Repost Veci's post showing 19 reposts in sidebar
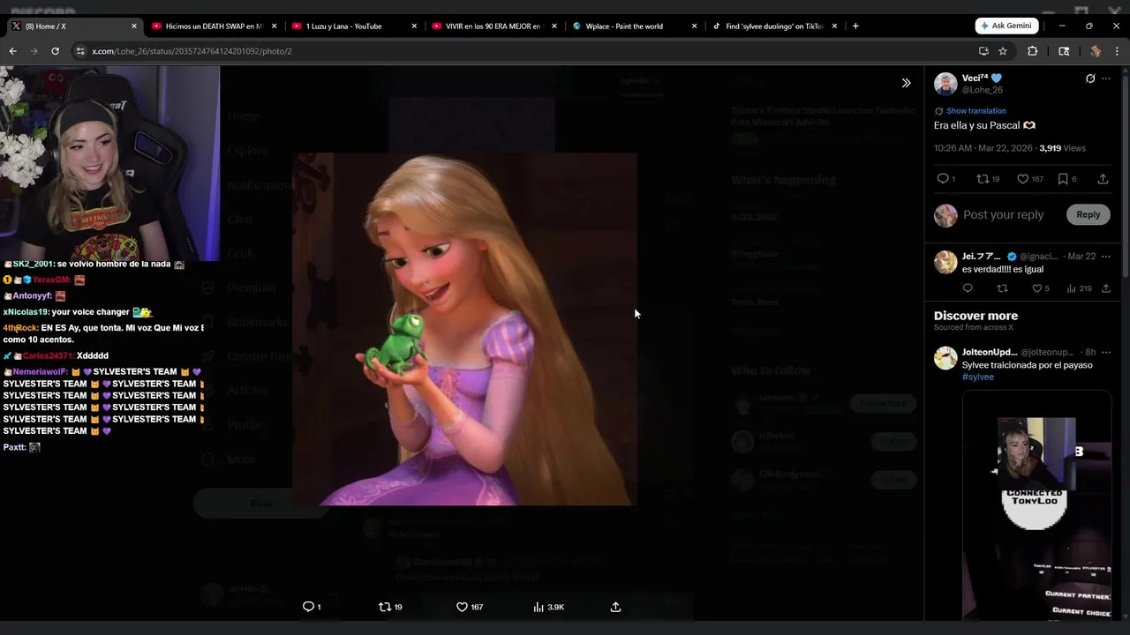 point(983,178)
